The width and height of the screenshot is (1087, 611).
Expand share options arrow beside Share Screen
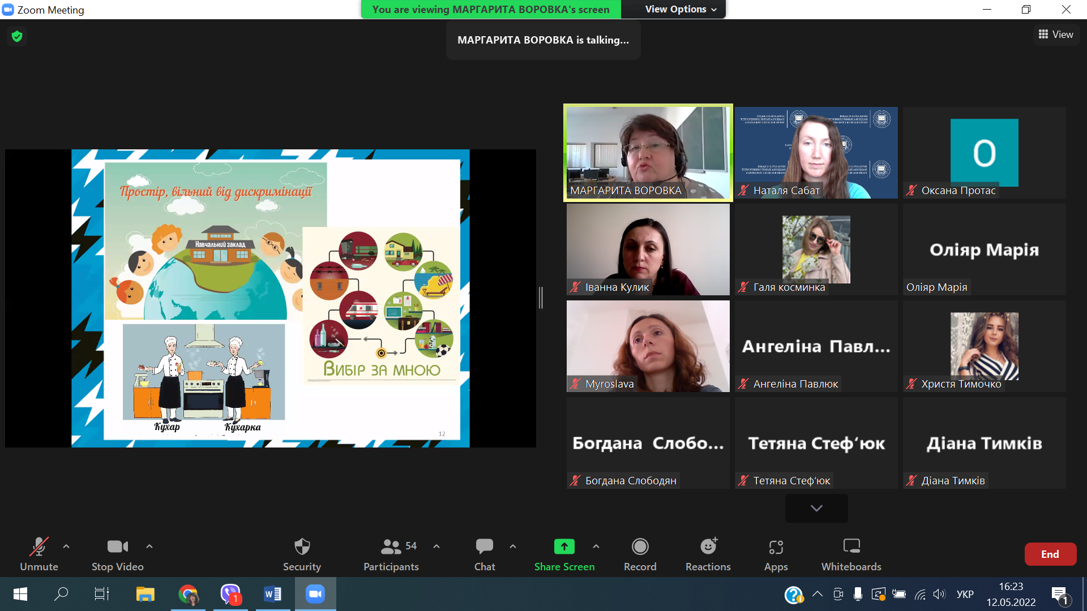(x=596, y=547)
